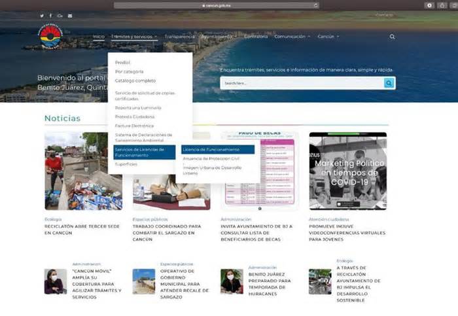Click Espacios públicos category above sargazo headline
Image resolution: width=458 pixels, height=316 pixels.
click(150, 219)
